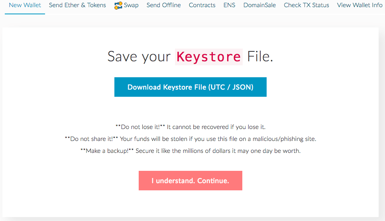
Task: Open View Wallet Info tab
Action: tap(360, 5)
